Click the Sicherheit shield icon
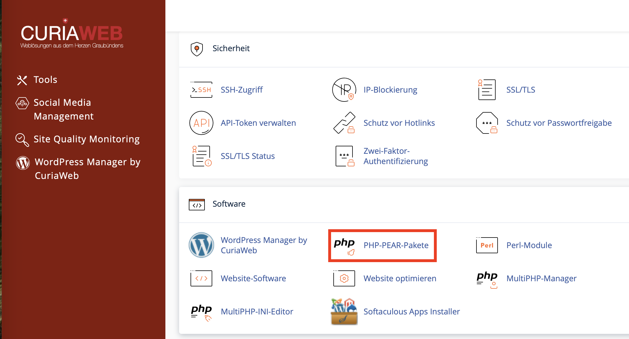The width and height of the screenshot is (629, 339). (x=197, y=49)
